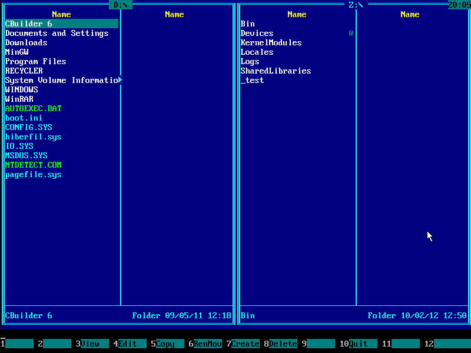This screenshot has height=353, width=471.
Task: Select the RECYCLER folder
Action: pos(24,71)
